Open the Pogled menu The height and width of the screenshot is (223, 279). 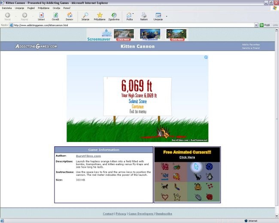coord(31,8)
